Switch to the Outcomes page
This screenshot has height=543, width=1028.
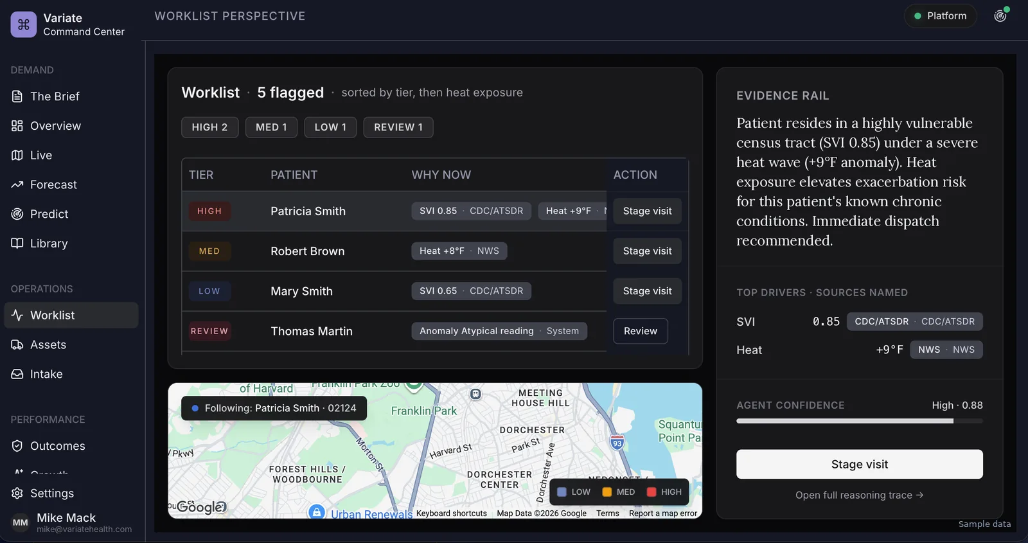(x=71, y=446)
